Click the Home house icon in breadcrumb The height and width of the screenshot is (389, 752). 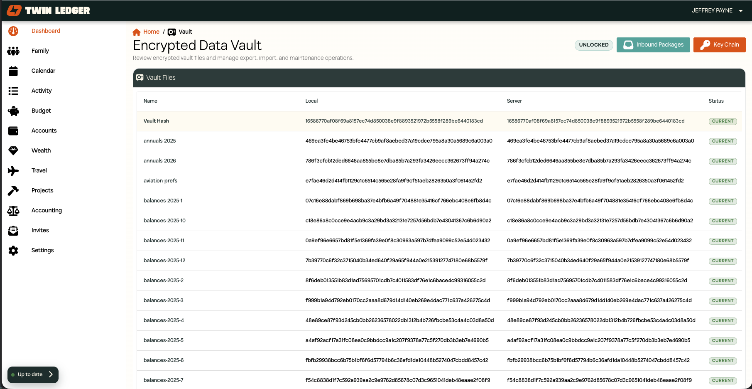coord(137,32)
